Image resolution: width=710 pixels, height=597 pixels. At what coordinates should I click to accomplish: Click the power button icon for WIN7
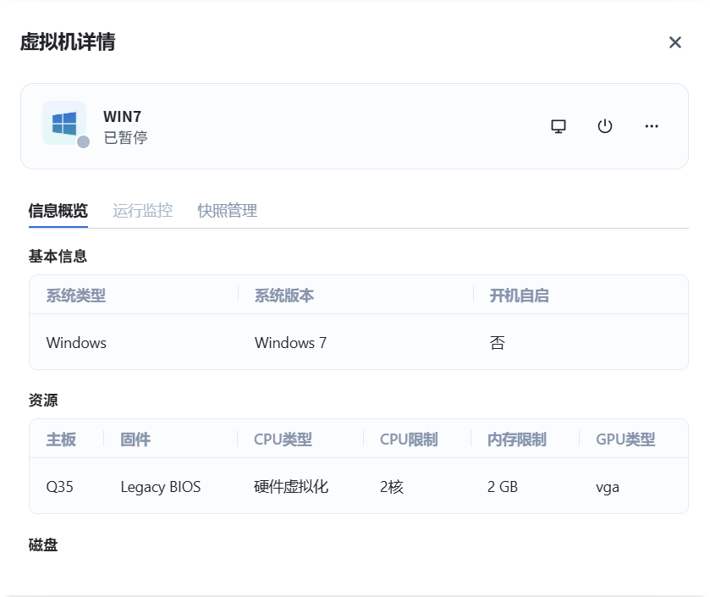coord(604,126)
